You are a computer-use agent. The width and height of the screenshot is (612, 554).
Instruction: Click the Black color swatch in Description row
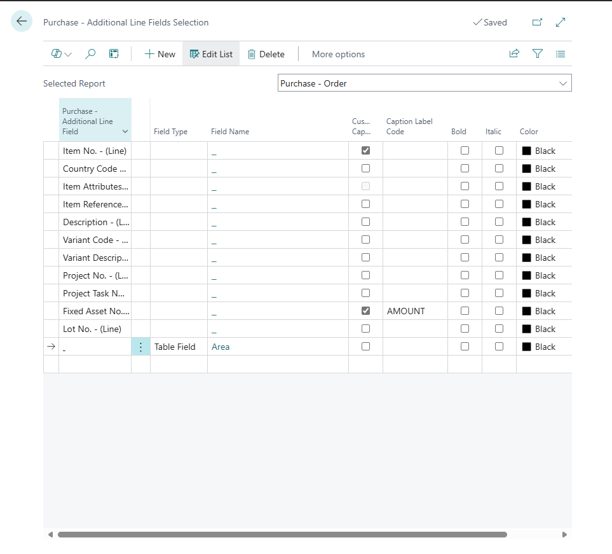tap(526, 222)
